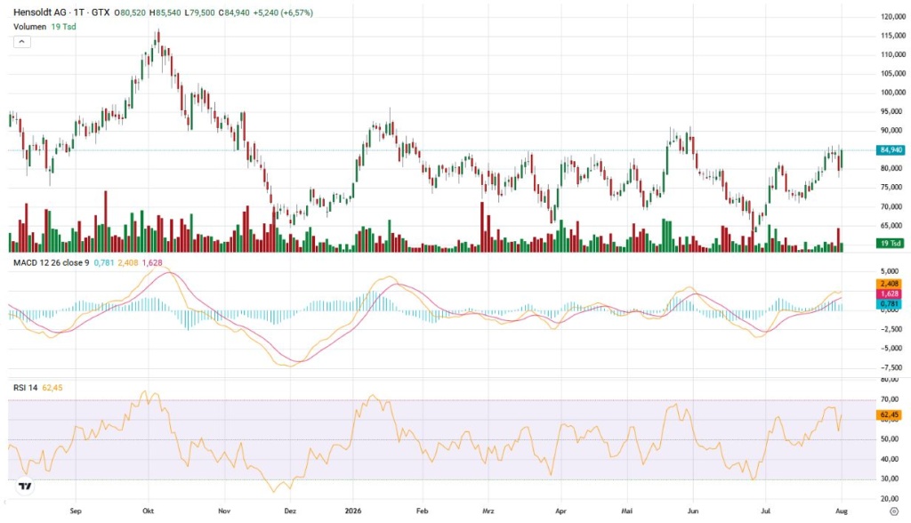The height and width of the screenshot is (523, 911).
Task: Click the Mrz label on the time axis
Action: [488, 511]
